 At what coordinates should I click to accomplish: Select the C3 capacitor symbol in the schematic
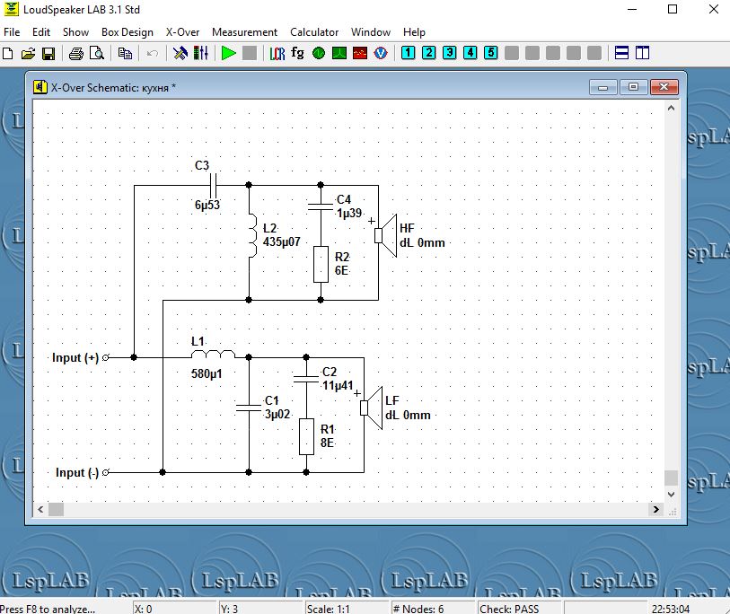click(214, 185)
